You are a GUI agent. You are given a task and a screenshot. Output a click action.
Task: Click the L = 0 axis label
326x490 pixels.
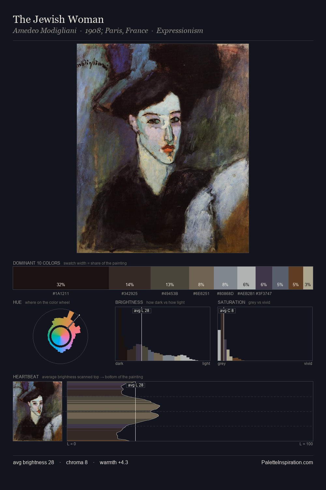(71, 444)
